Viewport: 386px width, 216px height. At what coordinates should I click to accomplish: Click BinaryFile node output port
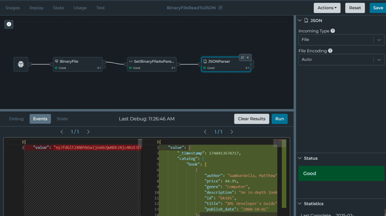tap(104, 62)
